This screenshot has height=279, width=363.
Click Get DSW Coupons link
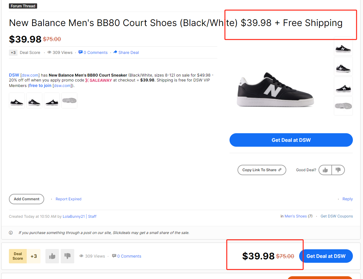pyautogui.click(x=337, y=216)
